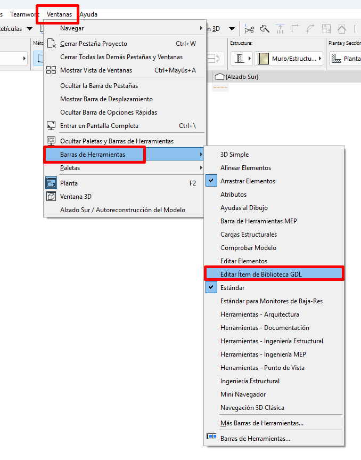Toggle the Arrastrar Elementos toolbar checkmark
The width and height of the screenshot is (361, 460).
211,181
